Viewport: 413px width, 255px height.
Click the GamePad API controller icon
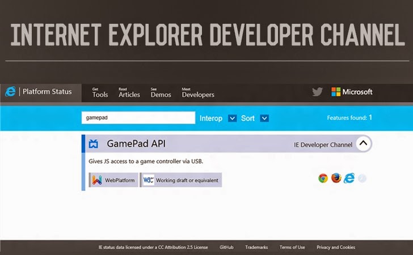(x=93, y=144)
